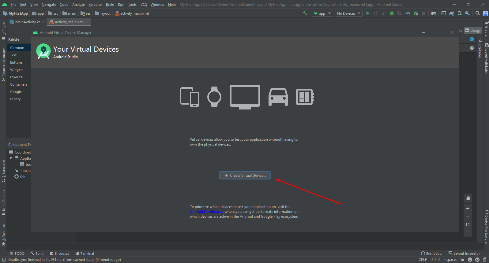This screenshot has height=263, width=489.
Task: Open the Tools menu
Action: click(132, 5)
